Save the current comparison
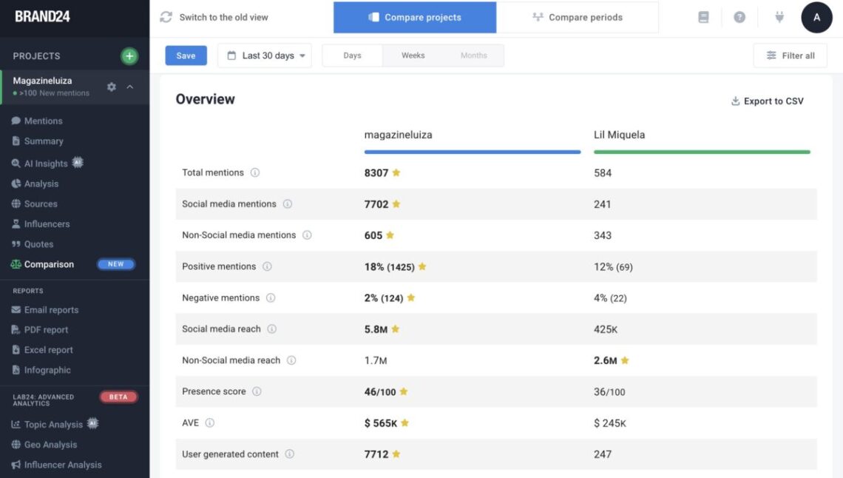843x478 pixels. pos(186,55)
